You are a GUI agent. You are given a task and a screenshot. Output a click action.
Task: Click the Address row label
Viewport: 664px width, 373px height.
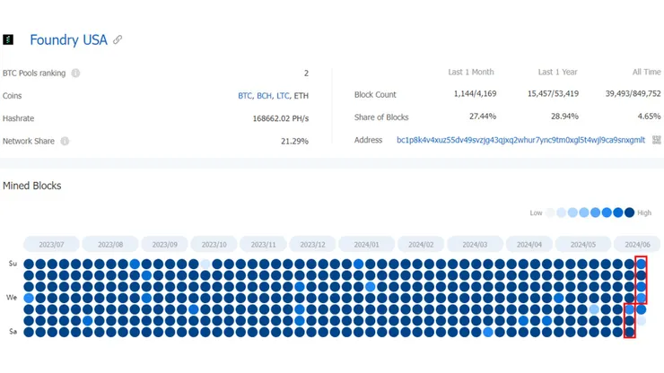[x=368, y=140]
